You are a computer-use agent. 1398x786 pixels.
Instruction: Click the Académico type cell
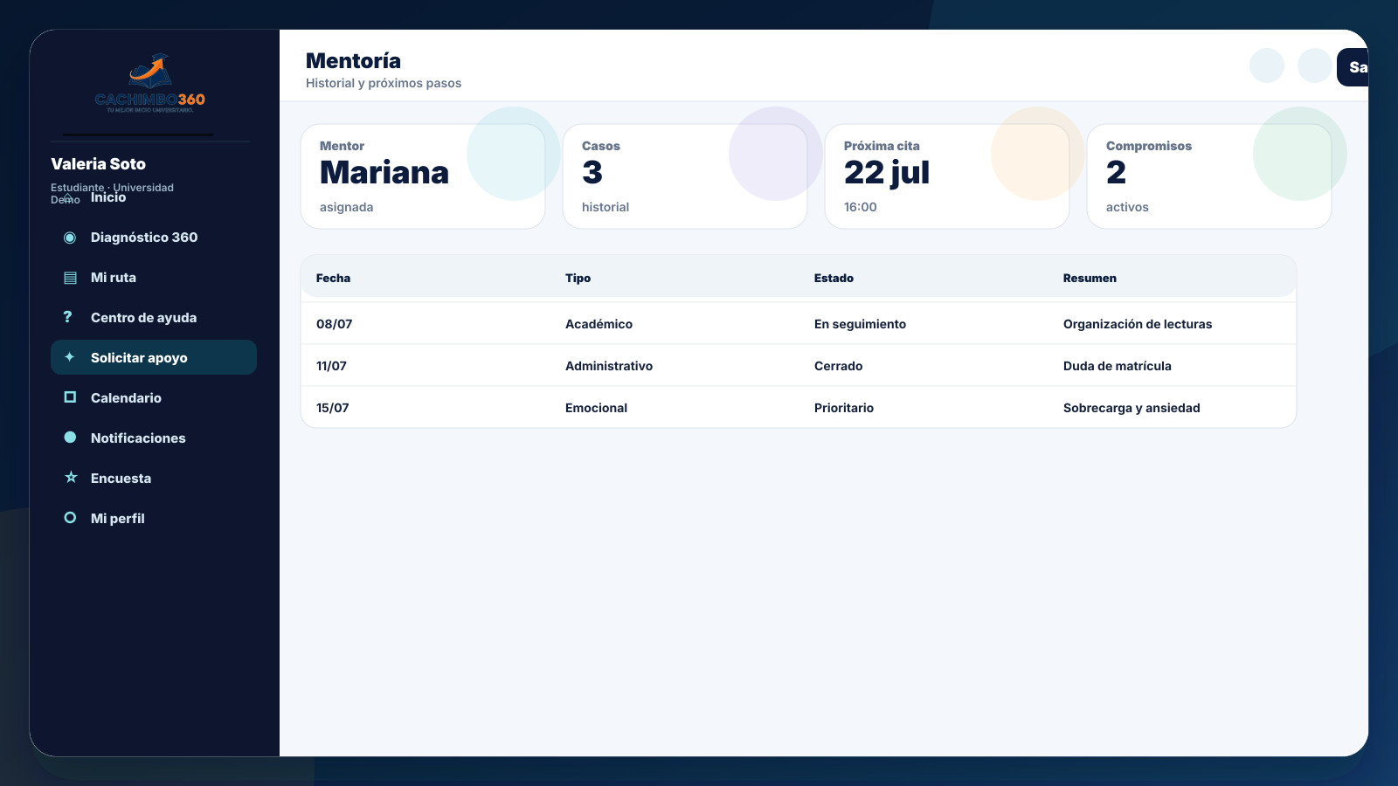coord(599,324)
